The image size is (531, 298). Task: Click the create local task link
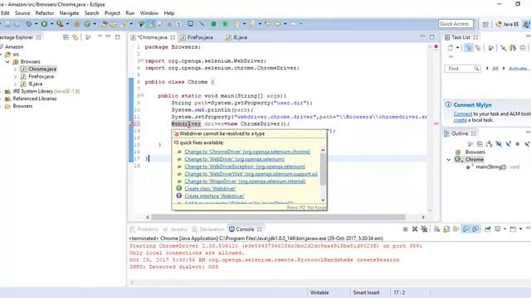[460, 120]
